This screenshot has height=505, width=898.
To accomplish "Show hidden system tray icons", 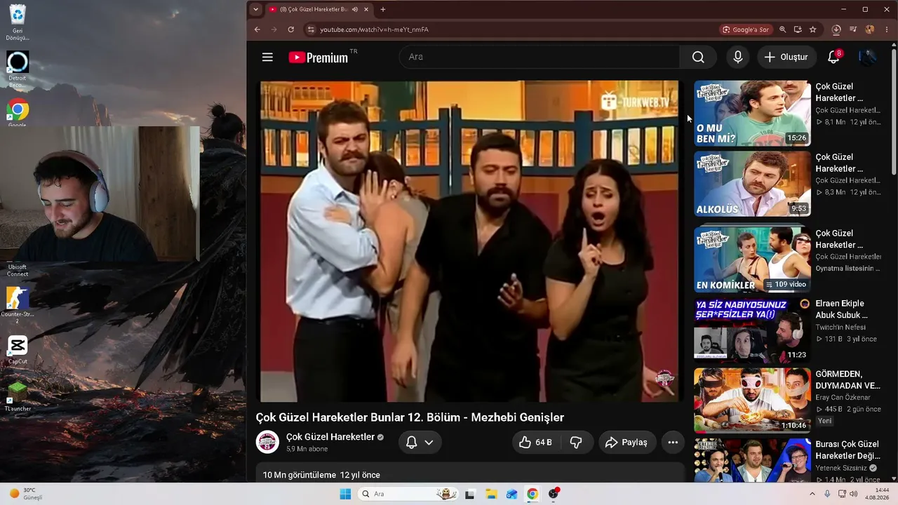I will [x=812, y=494].
